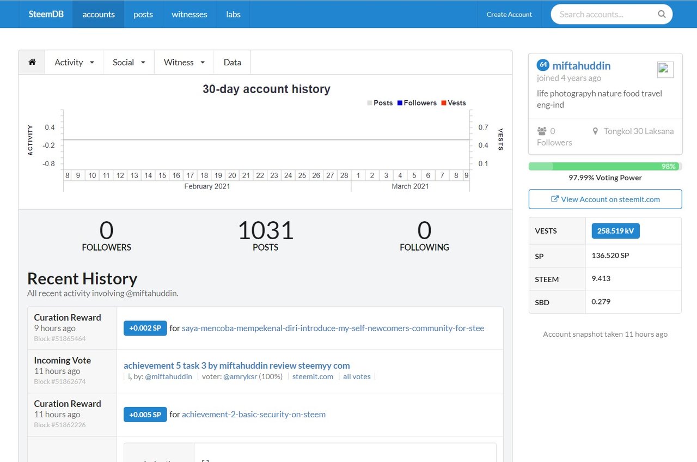Click the reputation badge 64
697x462 pixels.
(543, 65)
